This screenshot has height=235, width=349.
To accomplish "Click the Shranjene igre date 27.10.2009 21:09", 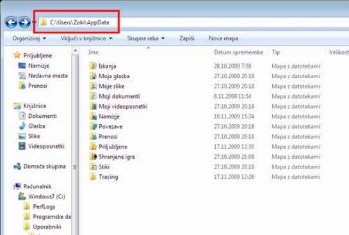I will (234, 157).
